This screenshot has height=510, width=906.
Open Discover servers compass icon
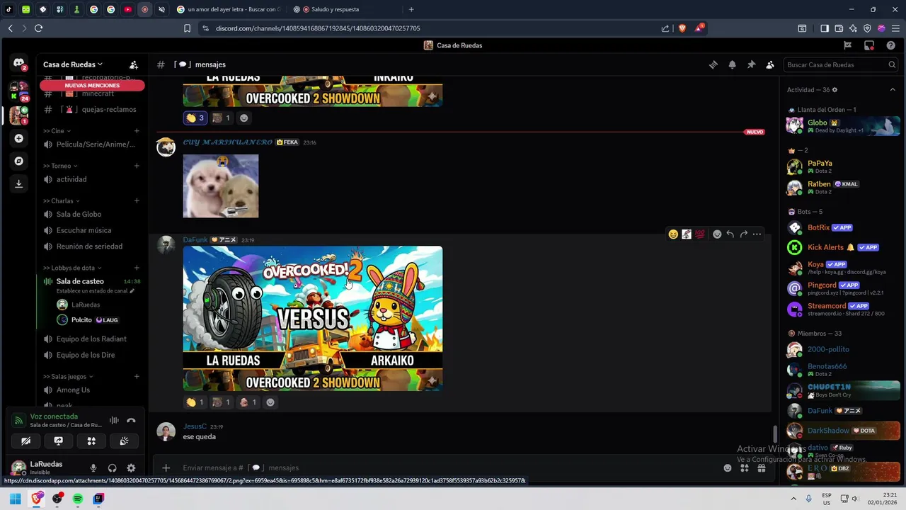coord(19,161)
